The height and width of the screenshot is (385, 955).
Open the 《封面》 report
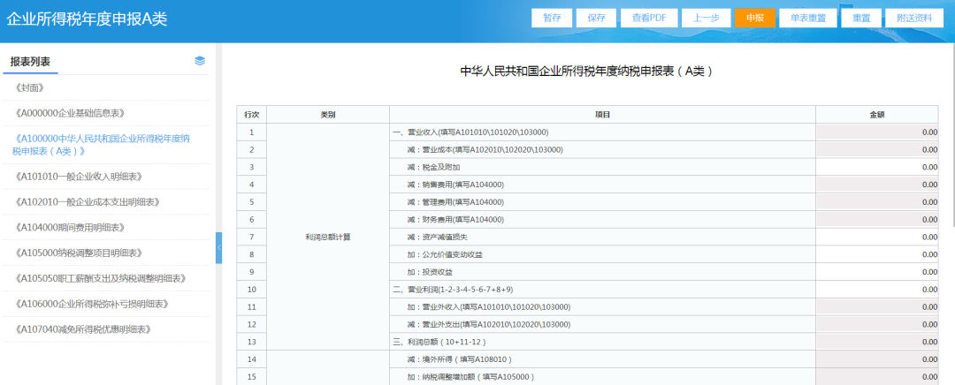click(30, 87)
